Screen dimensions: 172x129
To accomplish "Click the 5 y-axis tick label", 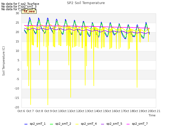I will (x=18, y=60).
